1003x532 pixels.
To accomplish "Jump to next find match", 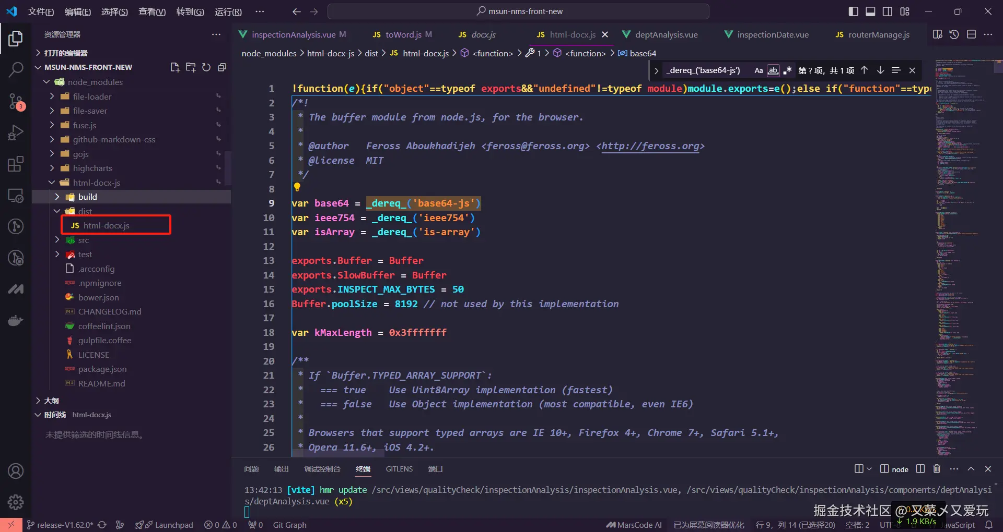I will click(880, 70).
